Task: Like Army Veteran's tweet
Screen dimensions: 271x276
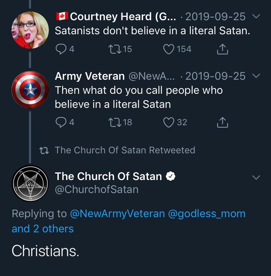Action: pos(168,122)
